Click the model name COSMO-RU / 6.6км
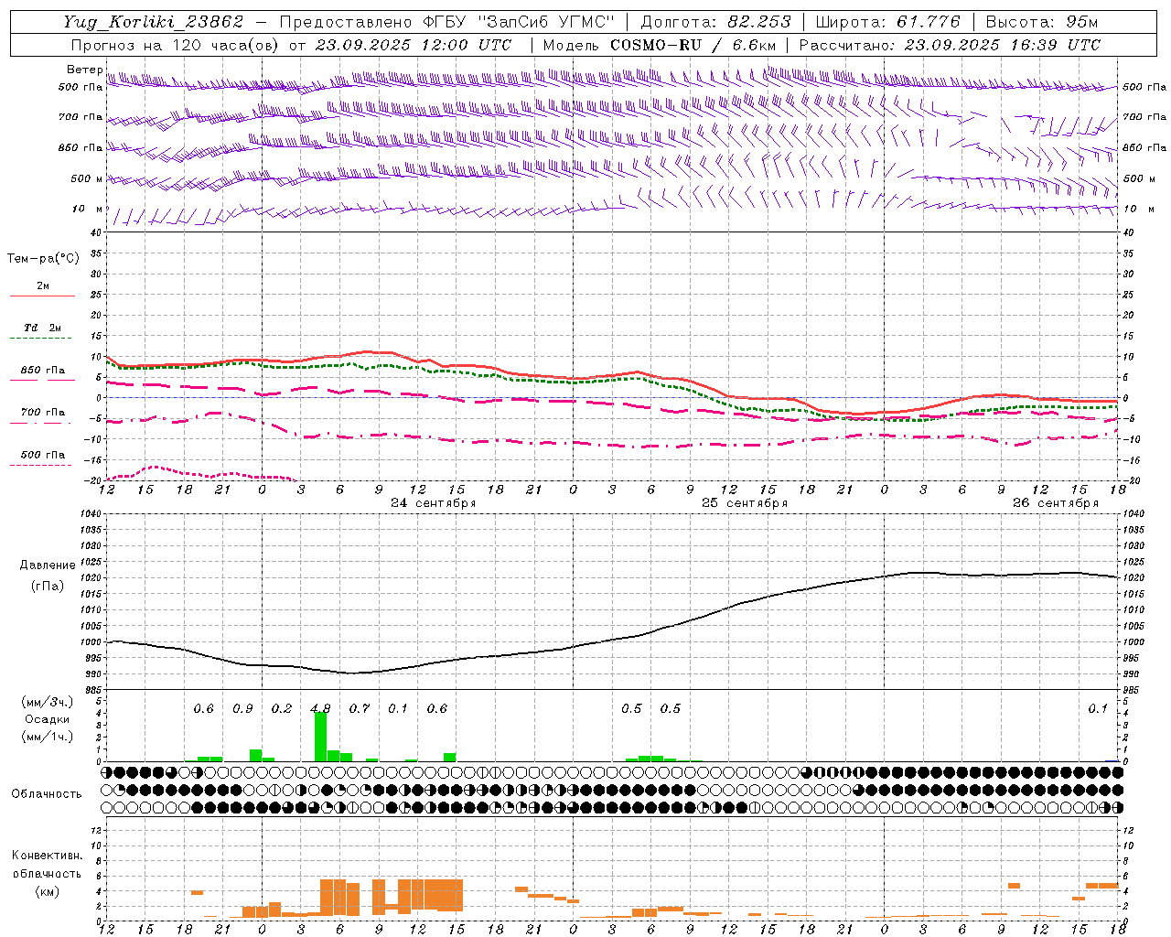 tap(693, 45)
